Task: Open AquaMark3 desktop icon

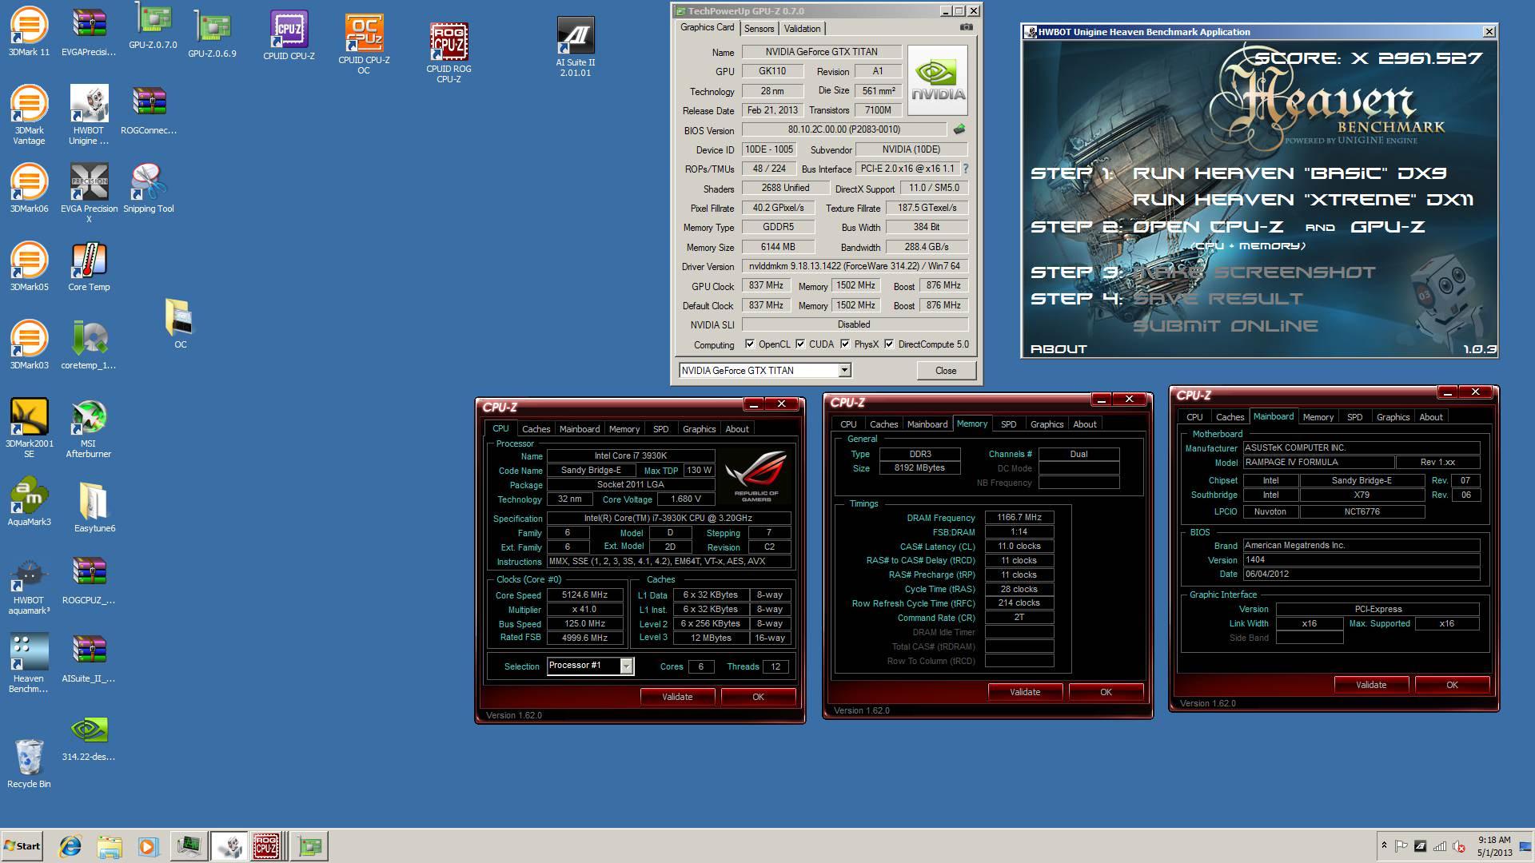Action: point(29,502)
